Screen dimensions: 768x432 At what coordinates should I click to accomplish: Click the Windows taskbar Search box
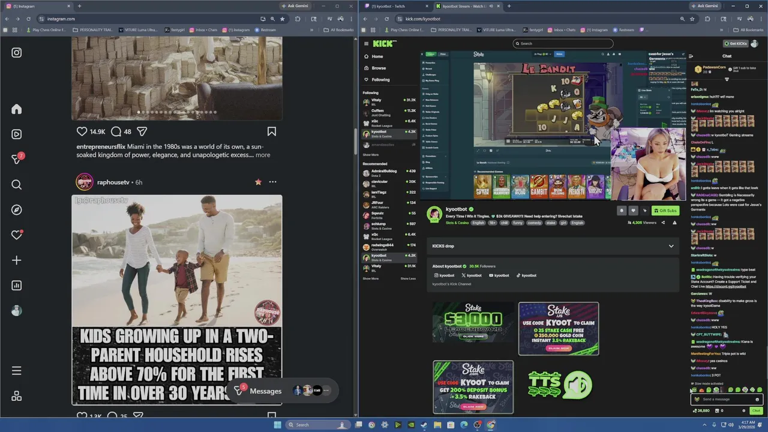(317, 425)
